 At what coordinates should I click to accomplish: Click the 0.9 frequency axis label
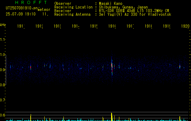point(2,70)
